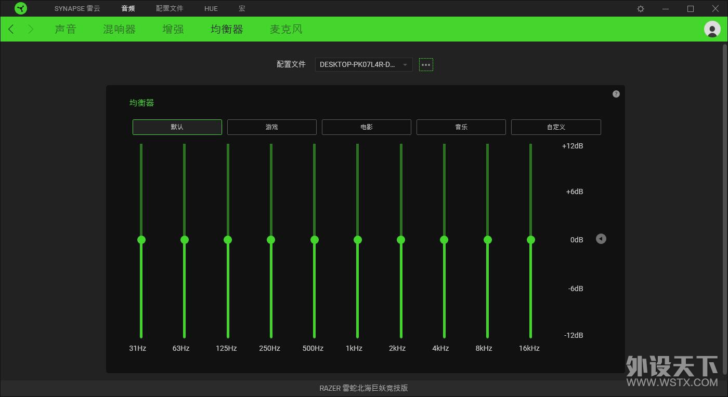Switch to the 麦克风 subtab
The width and height of the screenshot is (728, 397).
[286, 29]
